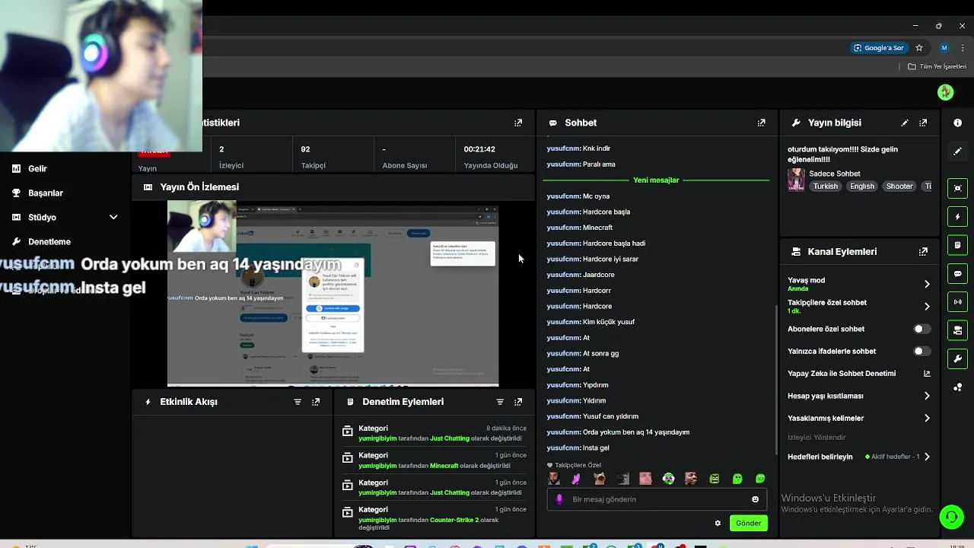This screenshot has width=974, height=548.
Task: Open Yapay Zeka ile Sohbet Denetimi external link
Action: tap(927, 374)
